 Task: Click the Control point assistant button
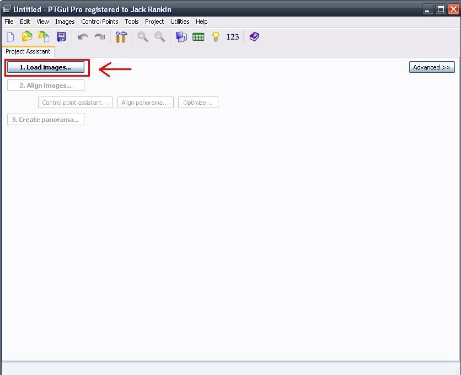pyautogui.click(x=75, y=103)
